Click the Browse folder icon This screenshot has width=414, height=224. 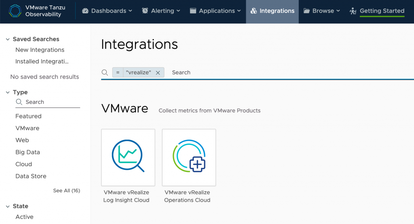[306, 11]
